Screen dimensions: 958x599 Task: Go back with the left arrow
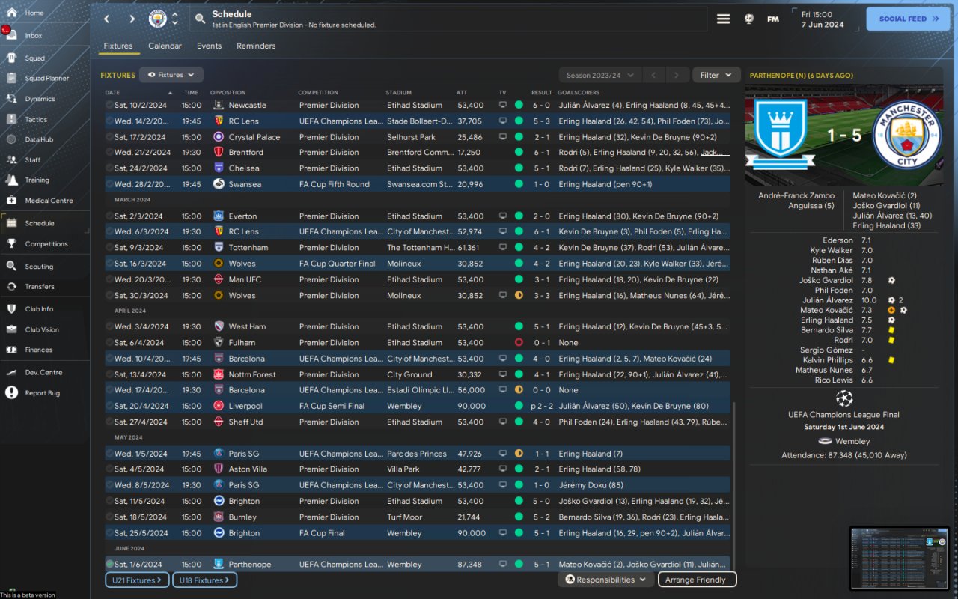[106, 19]
